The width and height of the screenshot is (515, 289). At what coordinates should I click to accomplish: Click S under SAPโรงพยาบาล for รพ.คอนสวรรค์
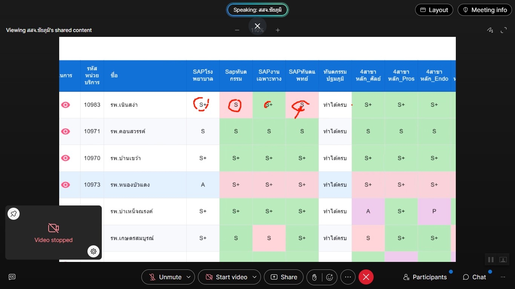[x=203, y=131]
